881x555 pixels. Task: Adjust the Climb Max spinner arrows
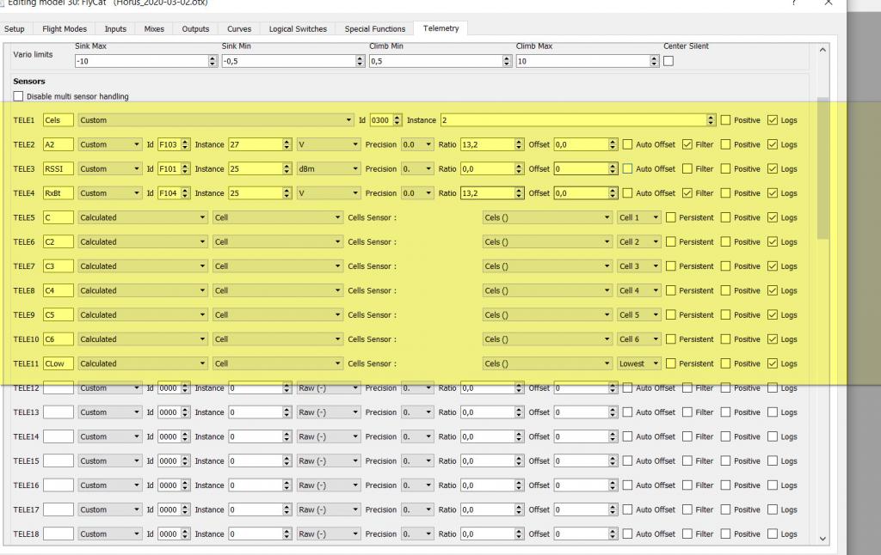tap(652, 61)
